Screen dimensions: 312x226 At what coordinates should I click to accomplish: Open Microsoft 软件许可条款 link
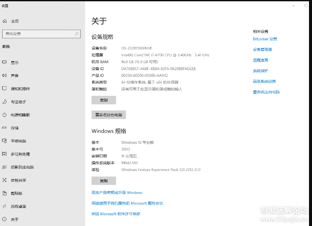[116, 214]
